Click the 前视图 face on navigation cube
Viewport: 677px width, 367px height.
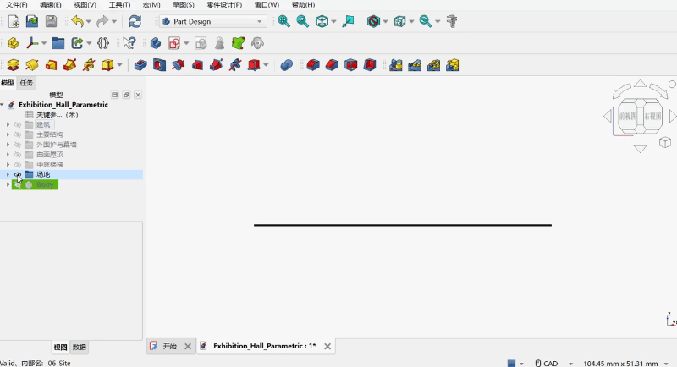pos(628,117)
